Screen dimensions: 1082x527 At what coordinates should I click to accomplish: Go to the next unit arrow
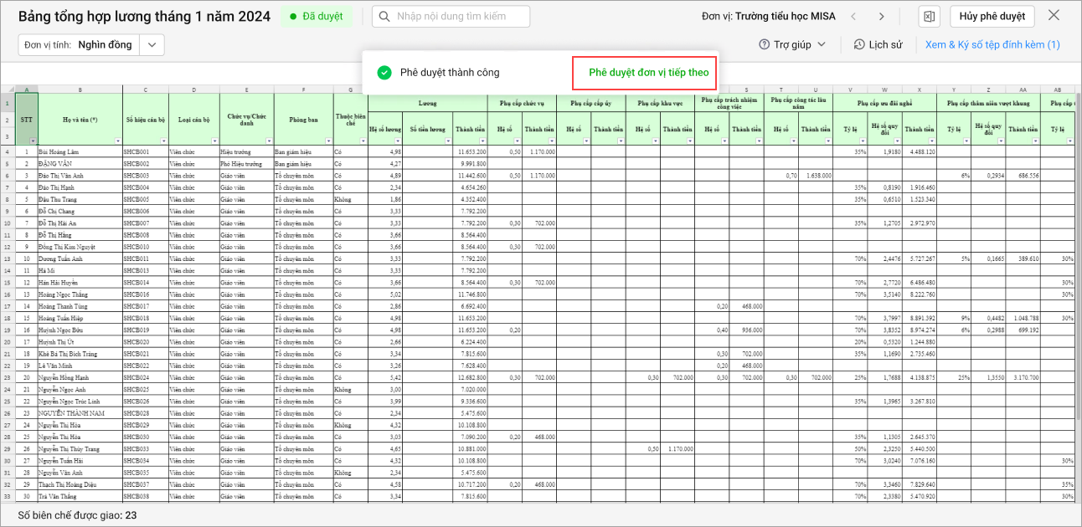881,17
